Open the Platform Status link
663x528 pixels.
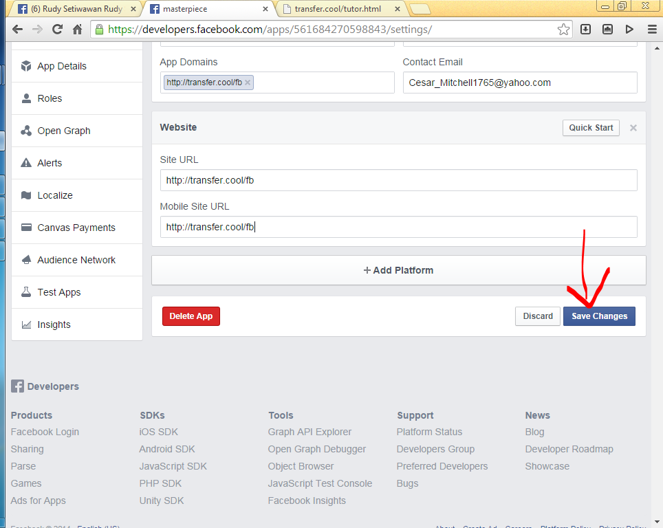[x=429, y=432]
